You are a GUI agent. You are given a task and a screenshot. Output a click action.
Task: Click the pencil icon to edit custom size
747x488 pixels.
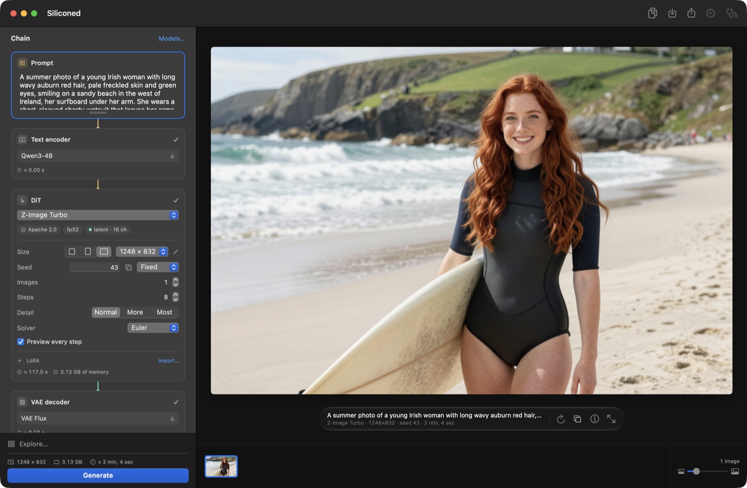pyautogui.click(x=176, y=251)
